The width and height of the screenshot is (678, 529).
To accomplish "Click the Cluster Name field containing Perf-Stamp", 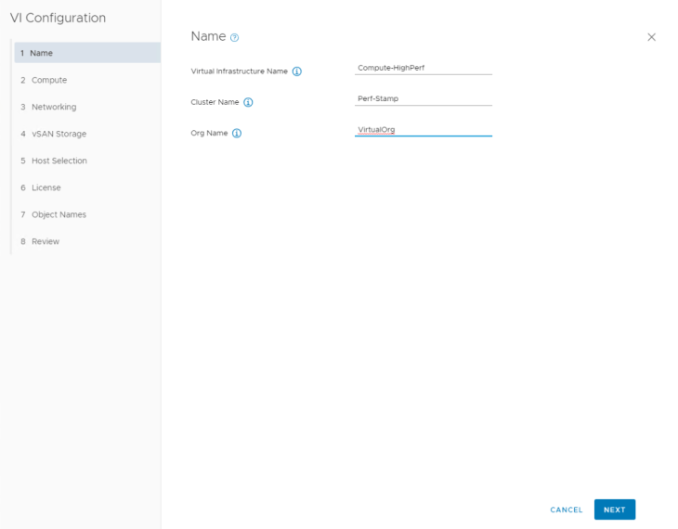I will point(423,98).
